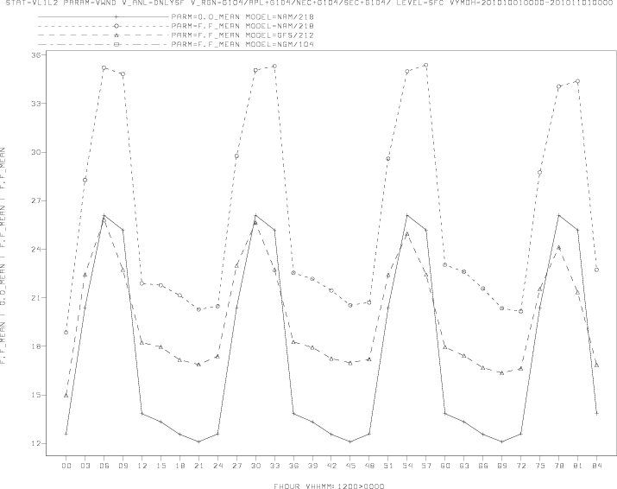The width and height of the screenshot is (617, 489).
Task: Click x-axis forecast hour label 09
Action: pyautogui.click(x=123, y=466)
